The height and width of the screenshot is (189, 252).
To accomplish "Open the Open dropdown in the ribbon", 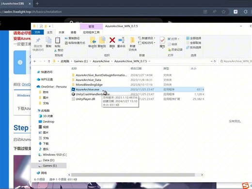I will [173, 39].
